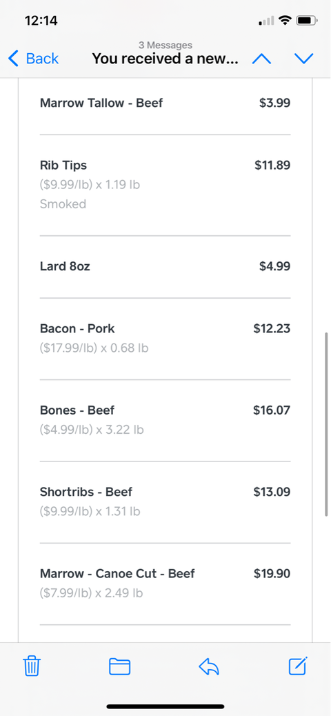
Task: Tap the home indicator bar
Action: coord(165,706)
